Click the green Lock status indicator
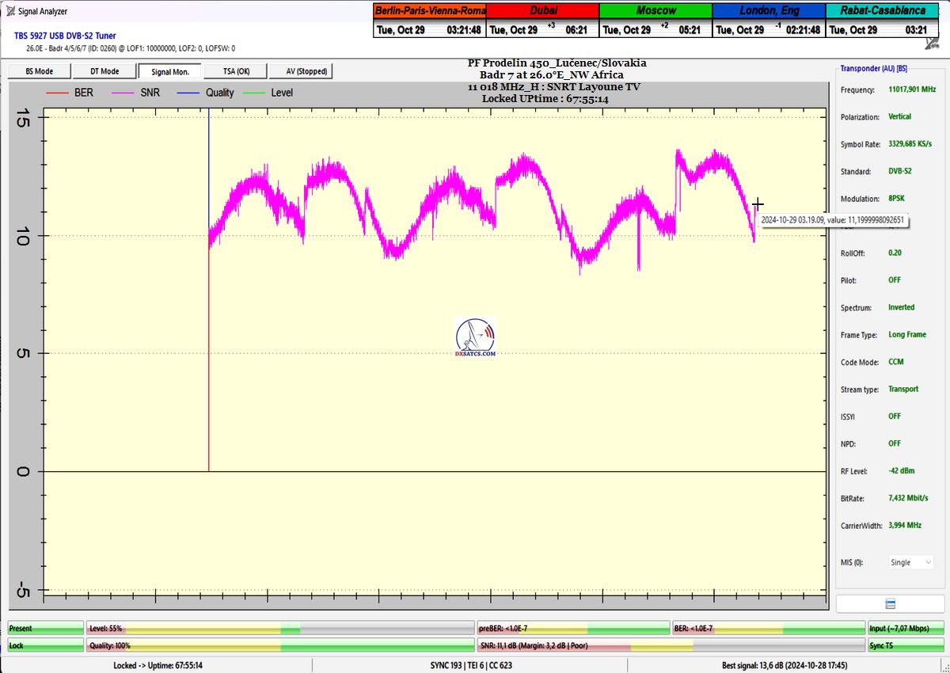The image size is (950, 673). click(x=45, y=645)
